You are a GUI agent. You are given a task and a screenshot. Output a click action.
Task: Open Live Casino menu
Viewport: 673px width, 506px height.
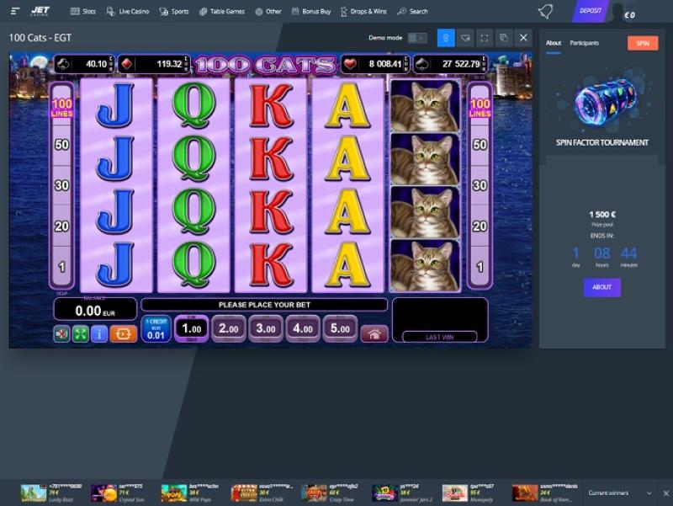tap(130, 12)
